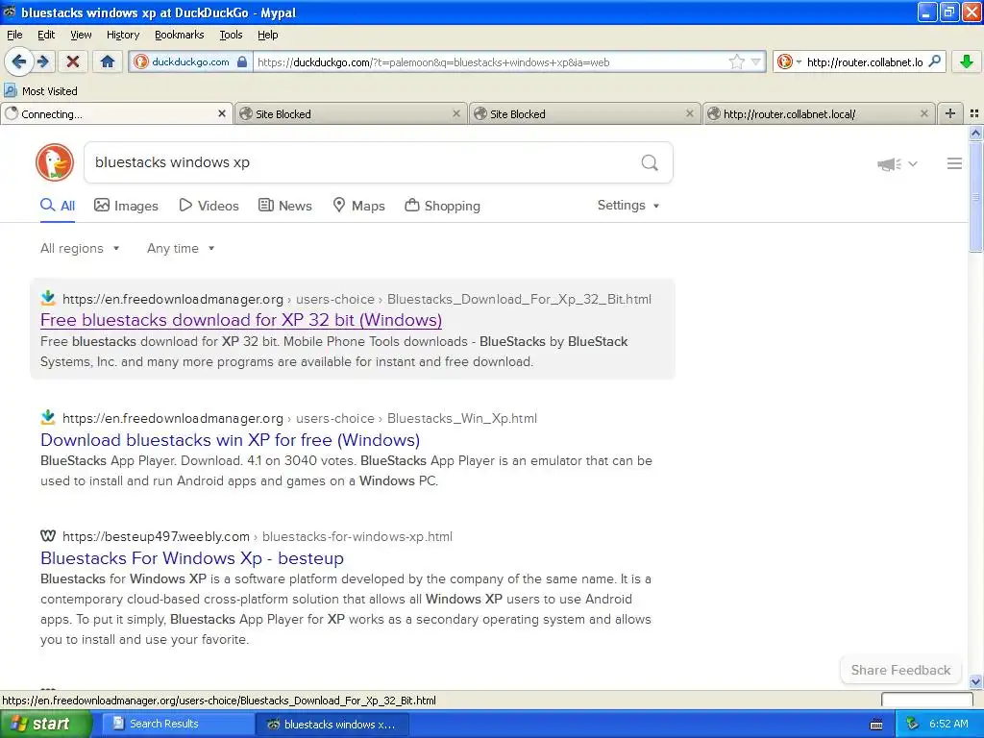Screen dimensions: 984x738
Task: Expand the All regions filter dropdown
Action: [x=80, y=249]
